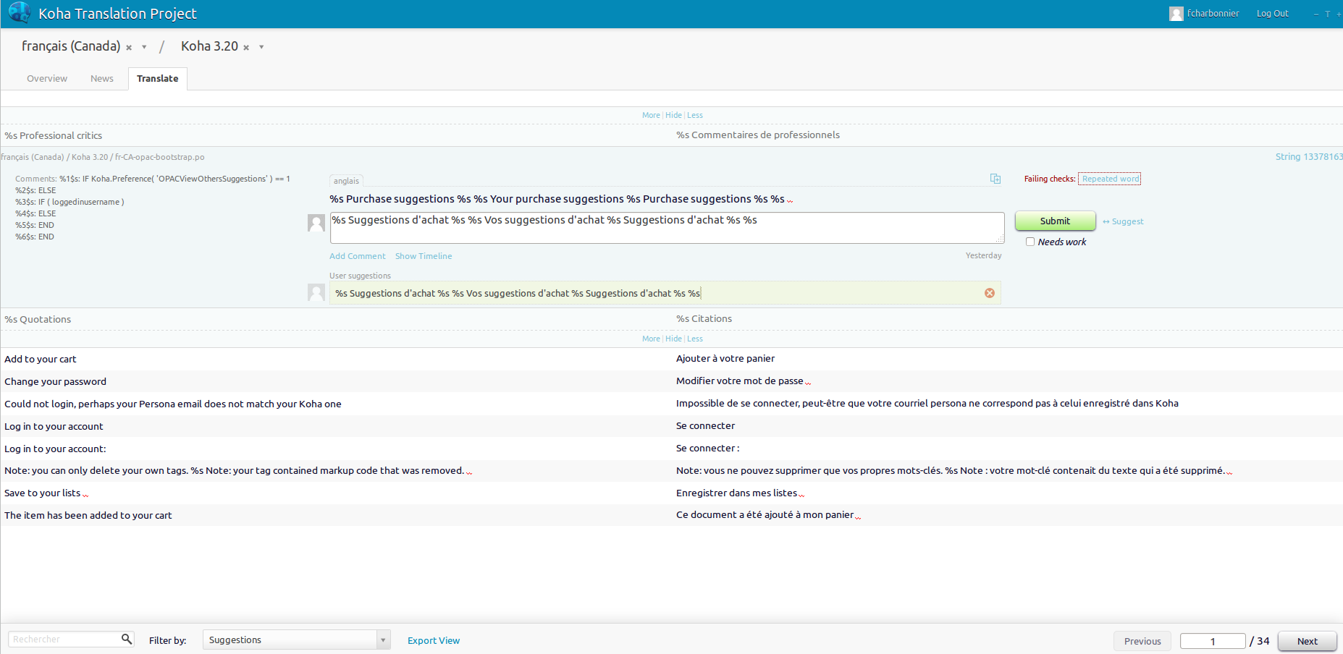
Task: Click Koha Translation Project title
Action: point(117,14)
